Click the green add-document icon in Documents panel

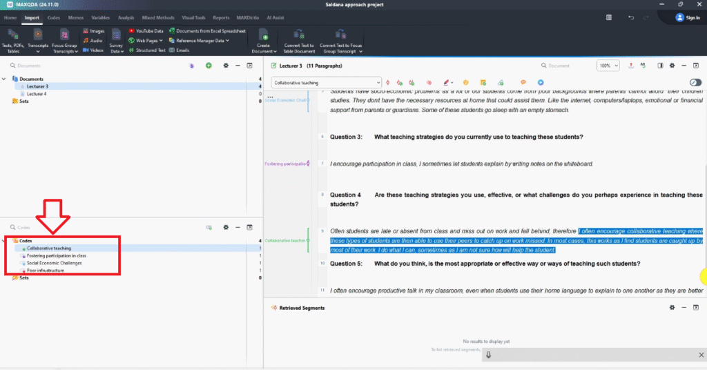(x=209, y=66)
